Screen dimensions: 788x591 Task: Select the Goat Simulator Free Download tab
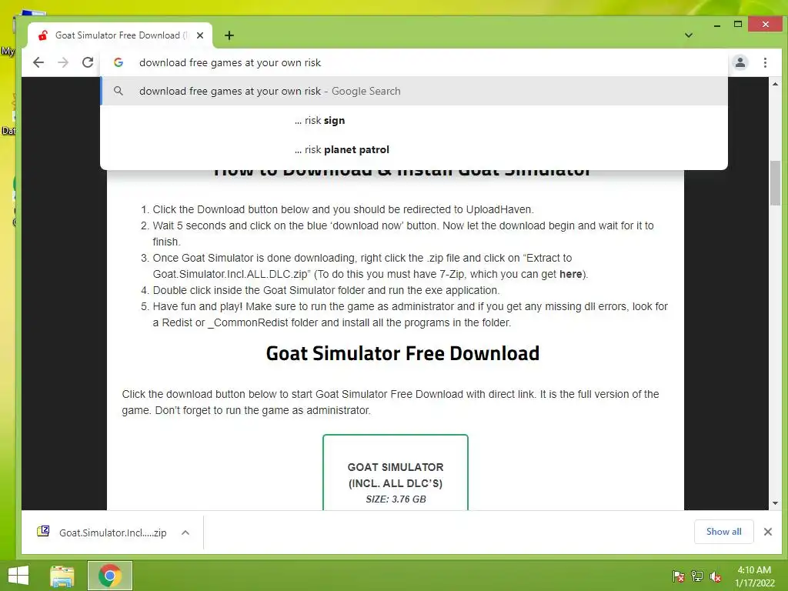click(120, 35)
